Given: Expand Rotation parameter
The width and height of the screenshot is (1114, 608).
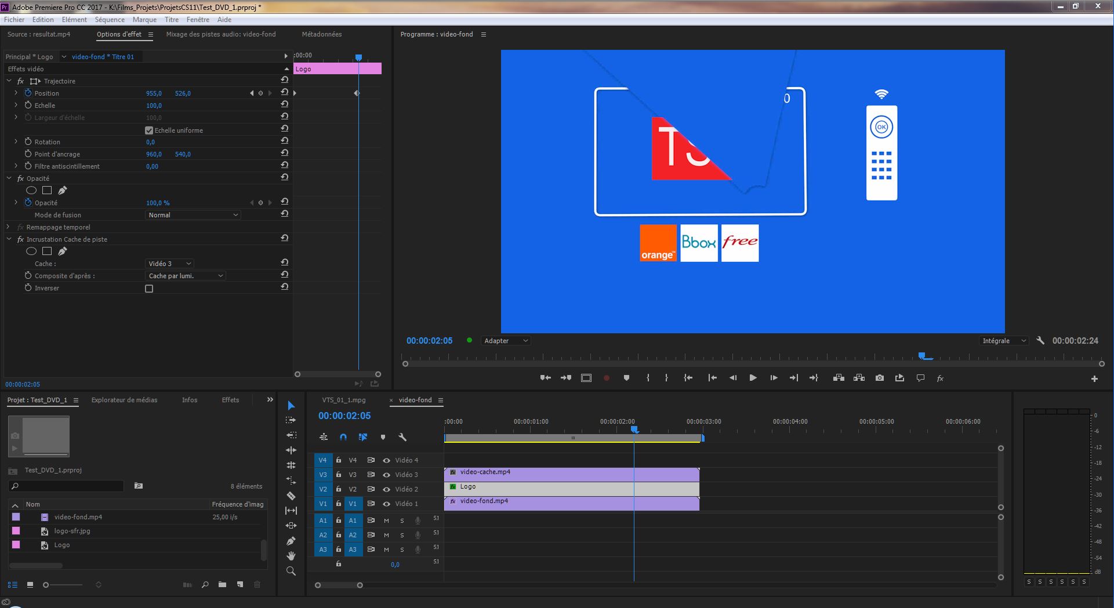Looking at the screenshot, I should coord(16,141).
